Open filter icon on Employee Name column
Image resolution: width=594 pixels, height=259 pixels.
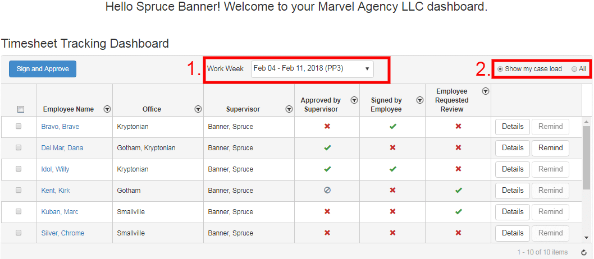[x=107, y=109]
